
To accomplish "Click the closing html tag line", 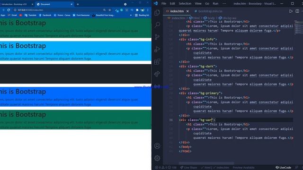I will point(185,151).
